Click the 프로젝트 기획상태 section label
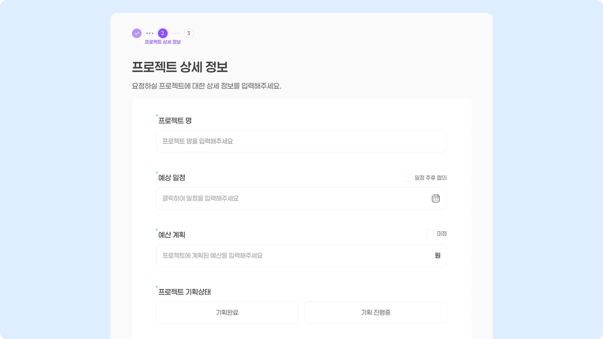Viewport: 603px width, 339px height. [x=184, y=292]
